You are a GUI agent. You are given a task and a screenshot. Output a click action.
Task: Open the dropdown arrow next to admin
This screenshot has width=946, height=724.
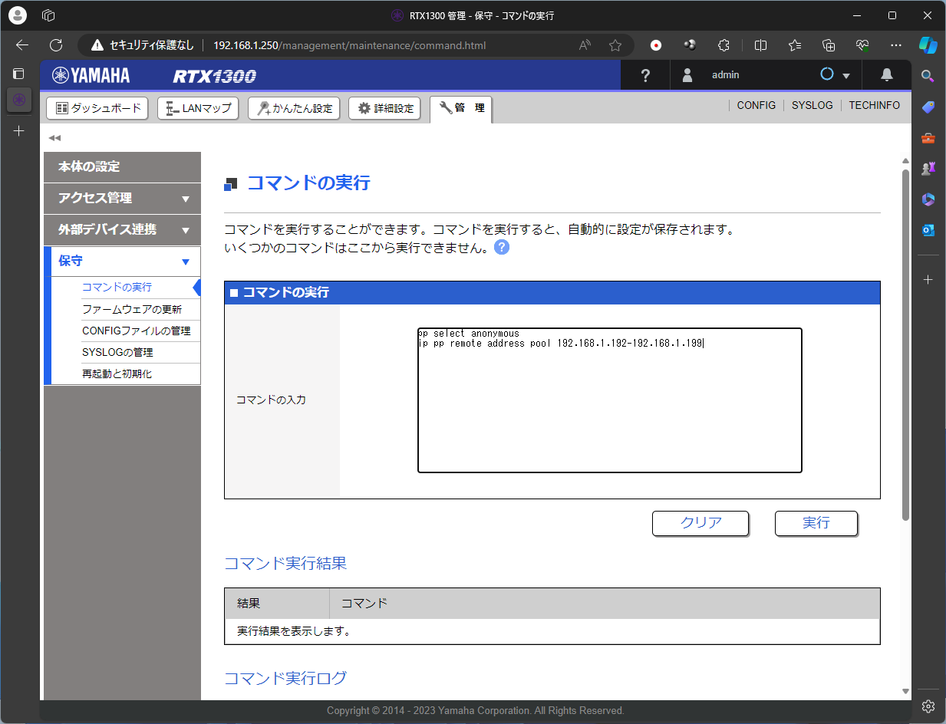pyautogui.click(x=846, y=76)
